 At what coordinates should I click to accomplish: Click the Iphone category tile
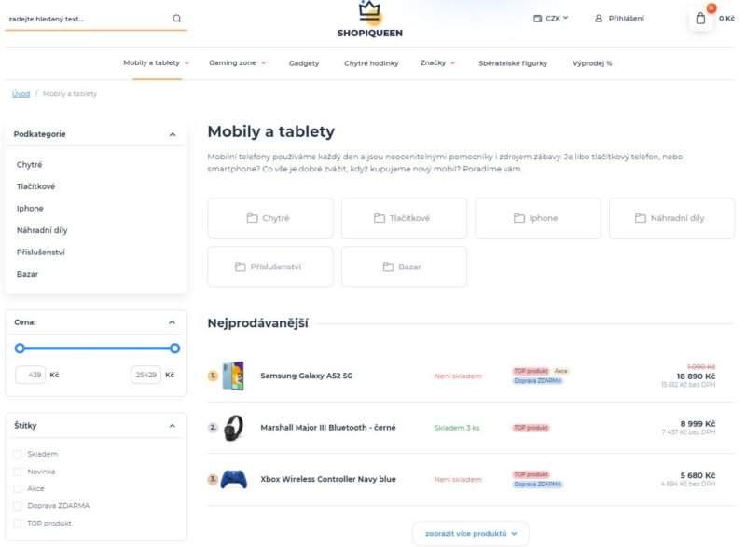(x=538, y=218)
